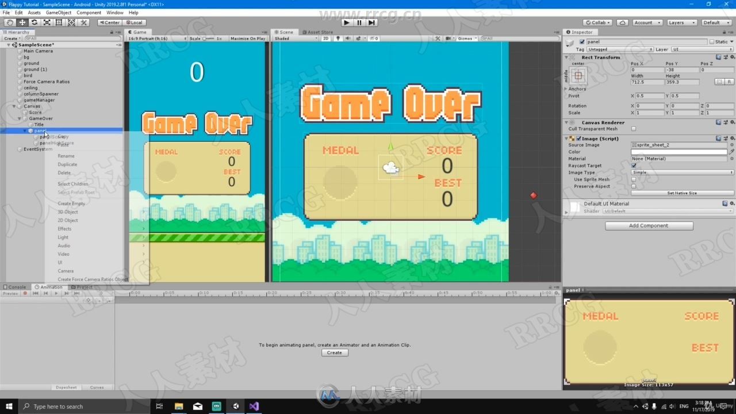Screen dimensions: 736x414
Task: Click the Create button in the Animation window
Action: [335, 352]
